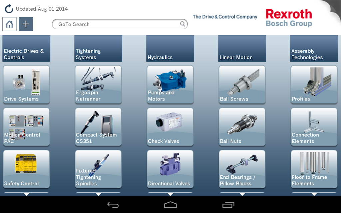Open the Ball Nuts tile
Viewport: 341px width, 213px height.
tap(242, 127)
